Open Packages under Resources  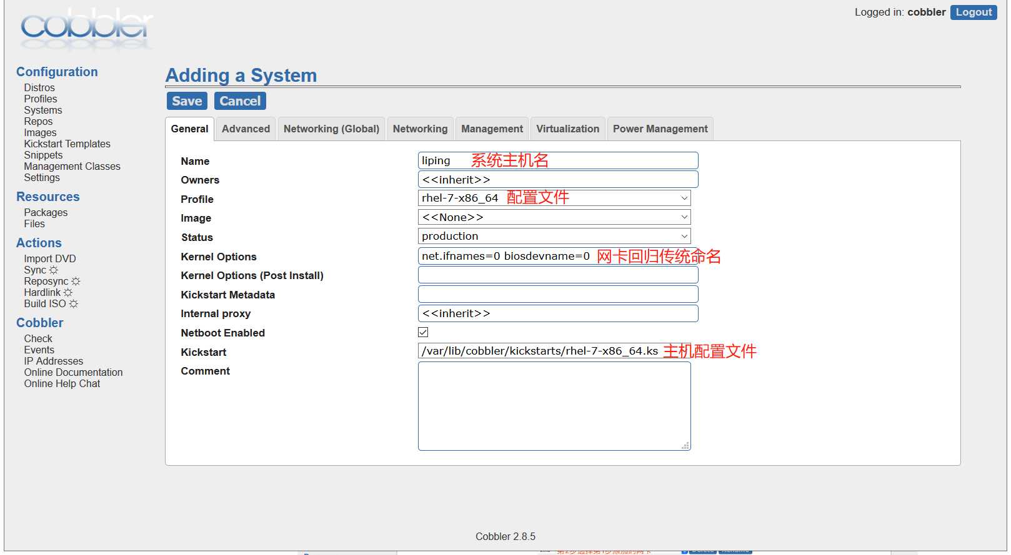[x=46, y=212]
